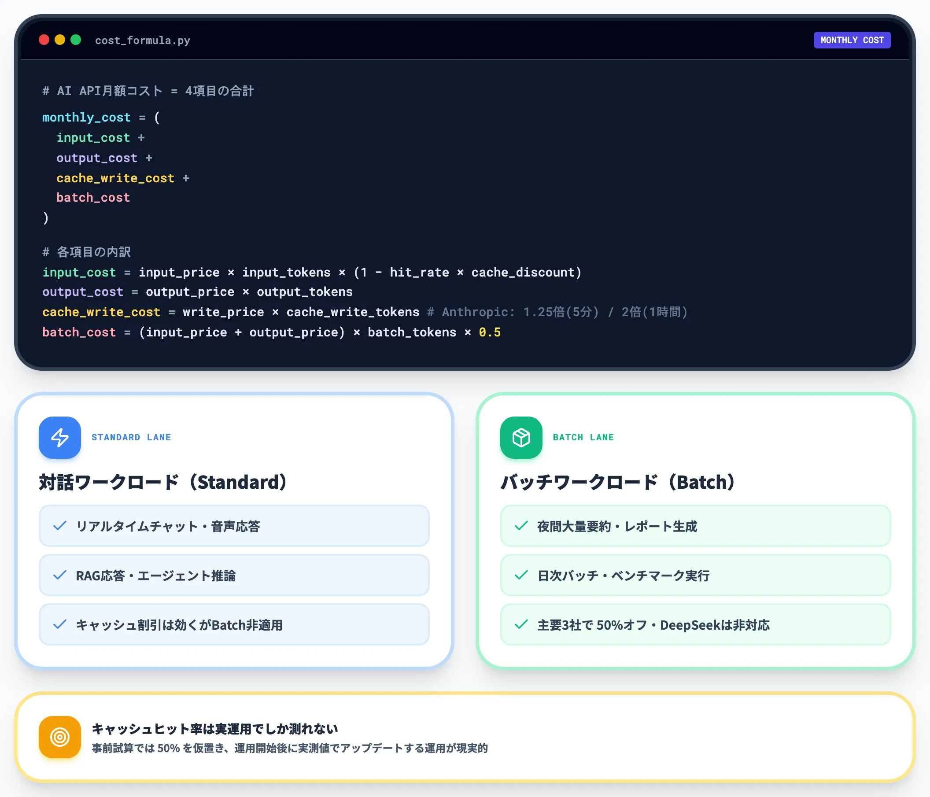Click checkmark next to RAG応答・エージェント推論

coord(60,576)
